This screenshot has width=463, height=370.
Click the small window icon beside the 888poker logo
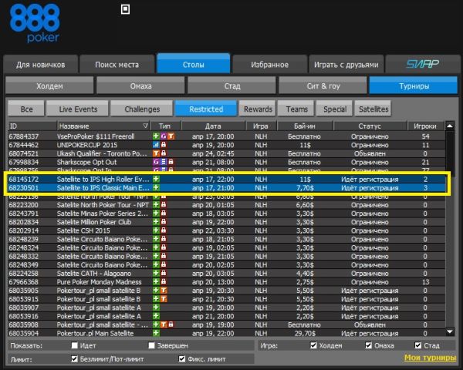pos(126,9)
